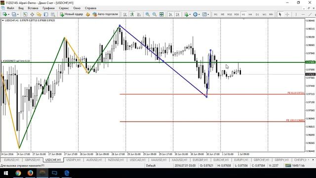Select the cursor arrow tool

(x=280, y=14)
